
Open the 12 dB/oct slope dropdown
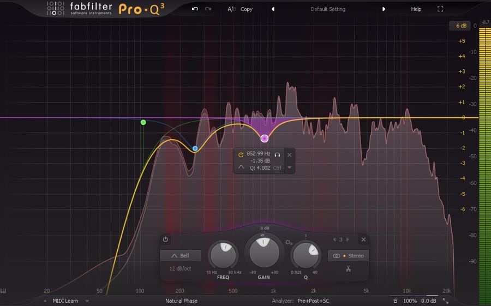[181, 268]
